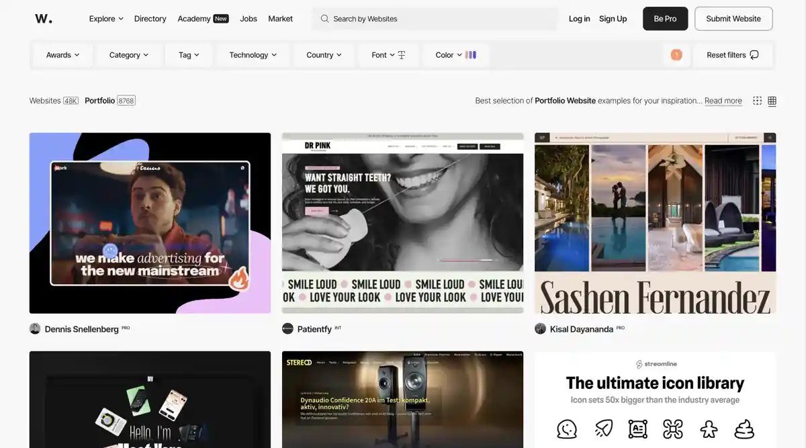Click the Sign Up link
The width and height of the screenshot is (806, 448).
[x=613, y=19]
